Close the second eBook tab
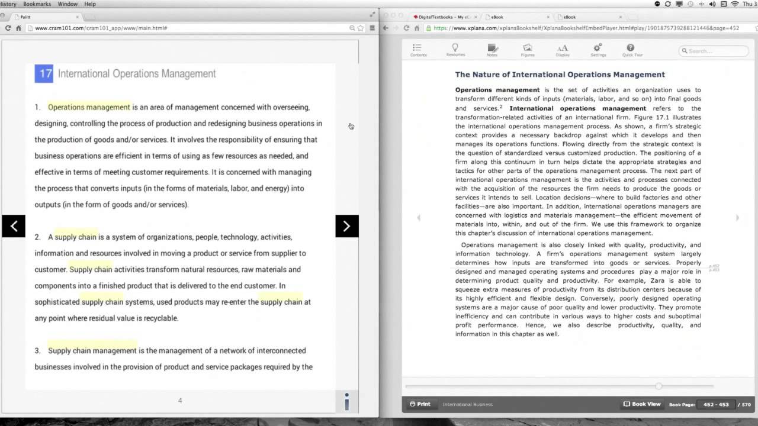 (619, 17)
